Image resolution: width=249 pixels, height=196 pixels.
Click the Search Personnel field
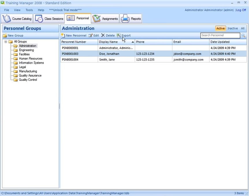(x=220, y=35)
